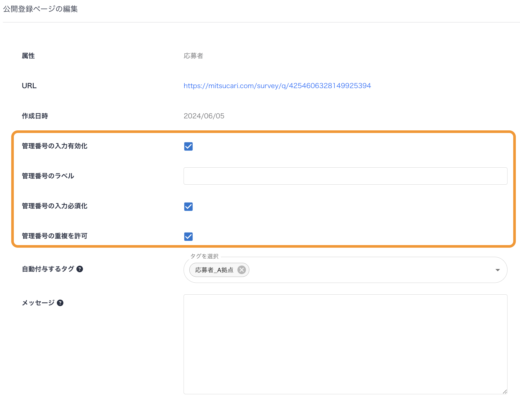Uncheck 管理番号の入力必須化 checkbox

(188, 207)
